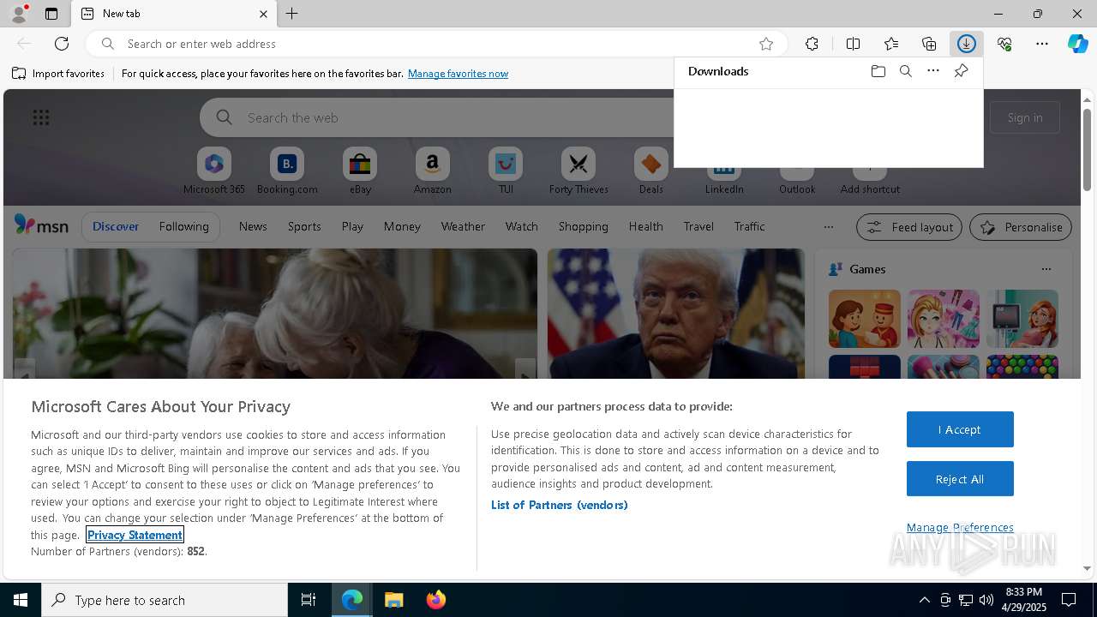Open the Edge profile icon
The height and width of the screenshot is (617, 1097).
pyautogui.click(x=18, y=14)
